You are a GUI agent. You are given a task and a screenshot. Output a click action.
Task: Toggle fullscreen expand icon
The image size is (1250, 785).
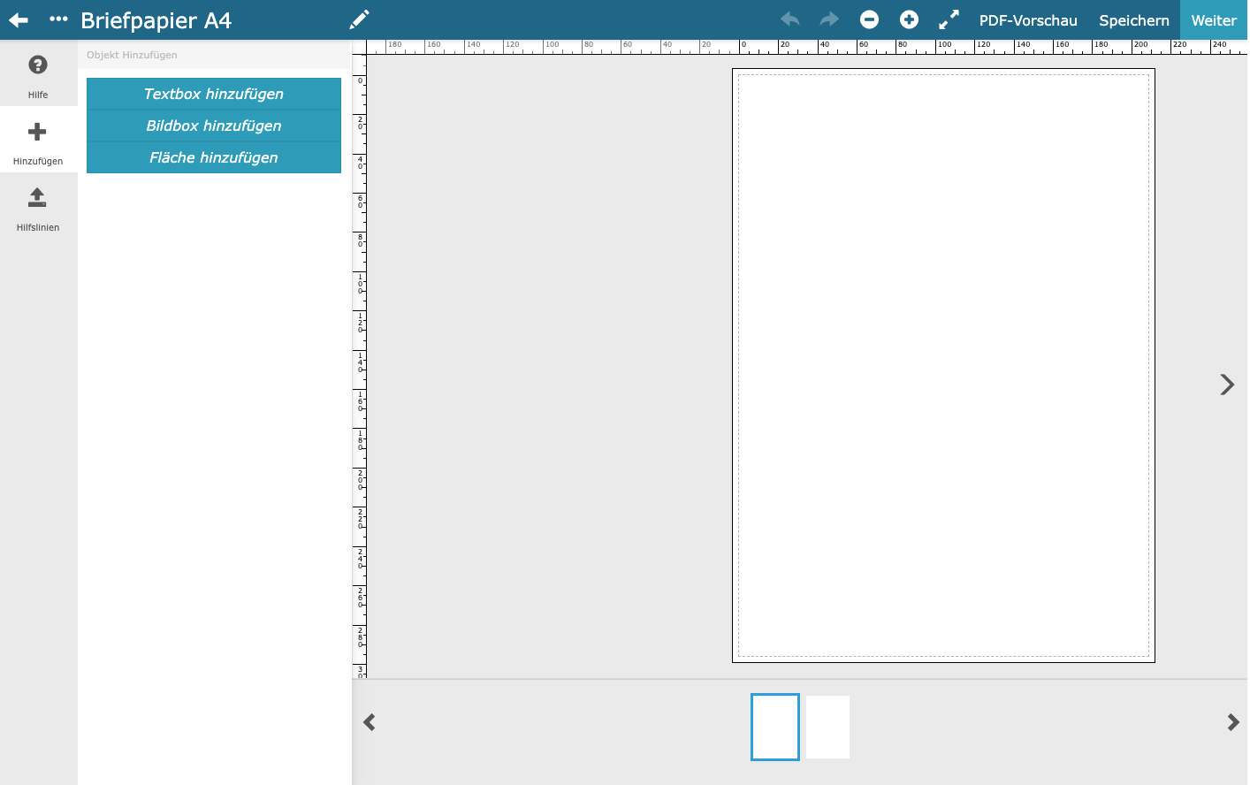(949, 19)
